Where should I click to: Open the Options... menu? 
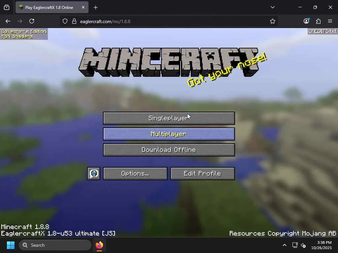click(135, 173)
